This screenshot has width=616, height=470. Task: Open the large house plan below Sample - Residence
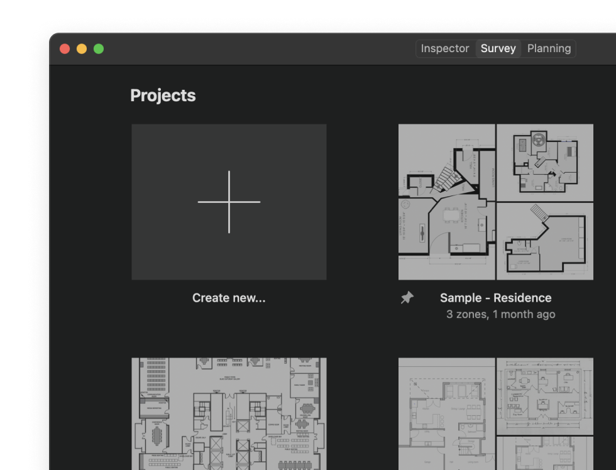446,413
